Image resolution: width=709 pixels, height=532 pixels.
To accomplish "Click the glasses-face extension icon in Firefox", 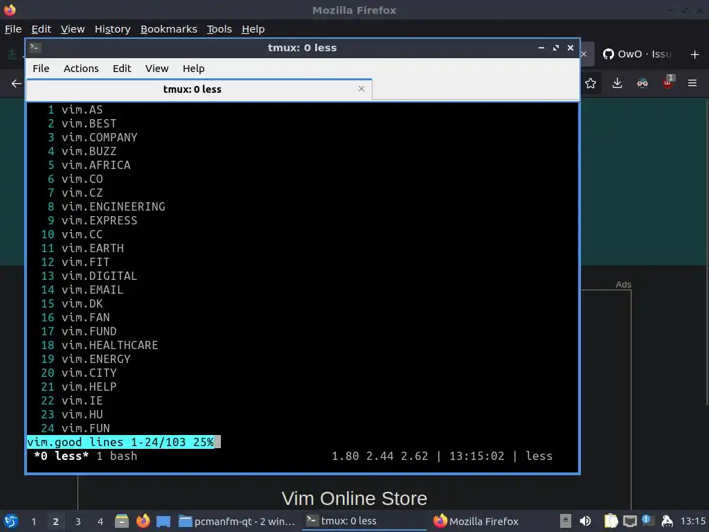I will [x=643, y=83].
